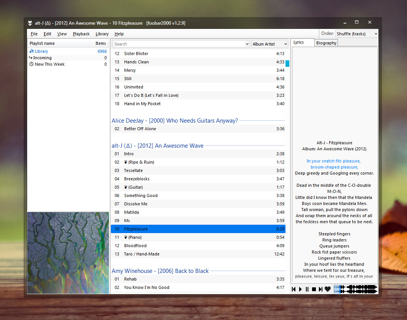This screenshot has width=407, height=320.
Task: Select track Matilda
Action: (198, 212)
